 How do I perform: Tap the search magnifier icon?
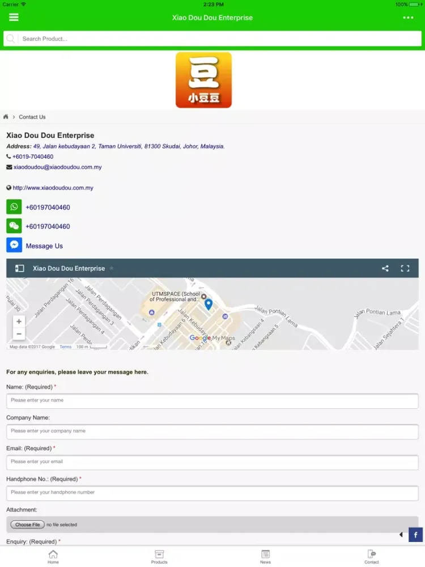(x=10, y=39)
